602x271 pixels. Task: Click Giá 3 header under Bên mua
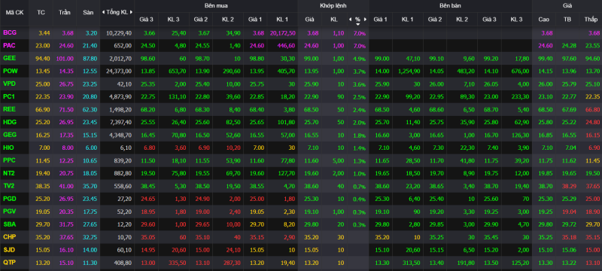[146, 19]
